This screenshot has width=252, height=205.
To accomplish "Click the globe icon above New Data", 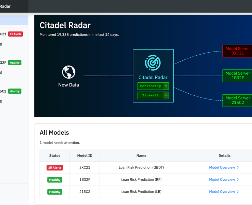I will [68, 72].
